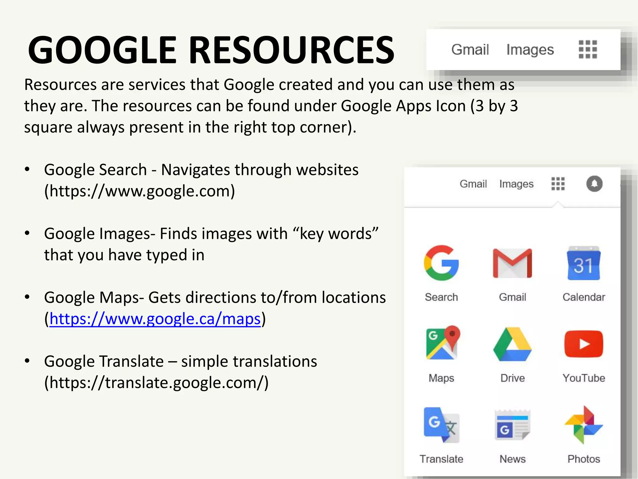Click Gmail link in lower apps panel header
This screenshot has width=638, height=479.
pos(473,184)
